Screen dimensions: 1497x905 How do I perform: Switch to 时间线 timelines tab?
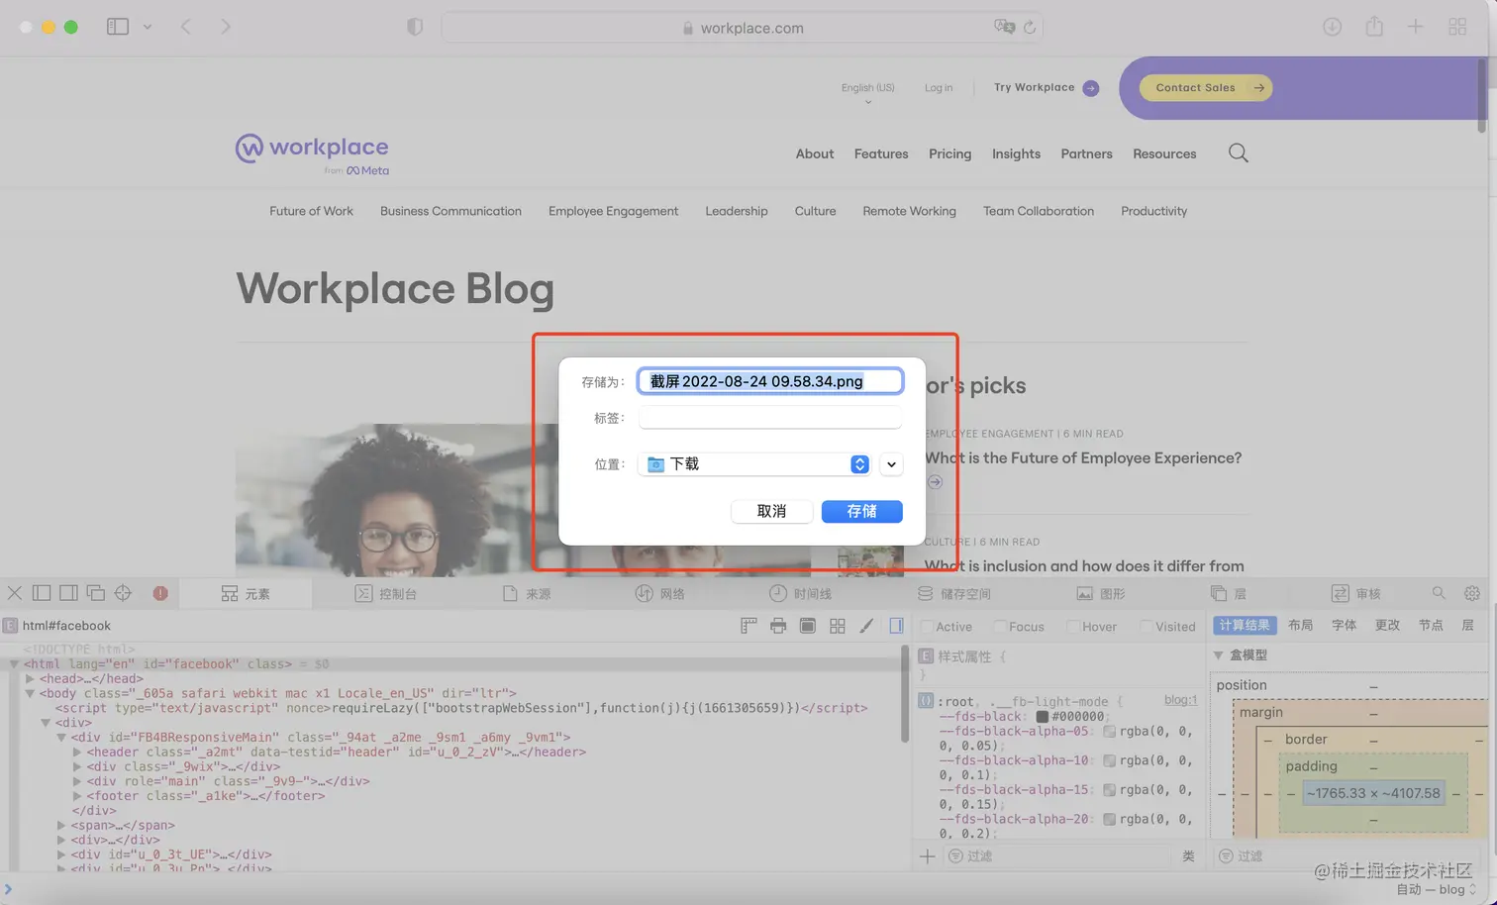click(800, 593)
